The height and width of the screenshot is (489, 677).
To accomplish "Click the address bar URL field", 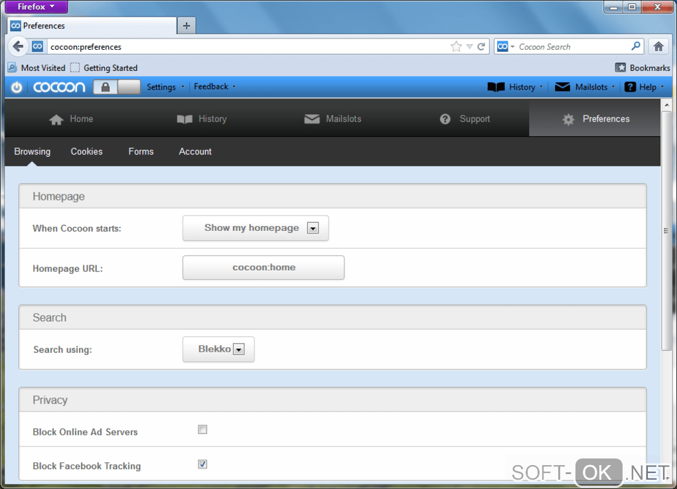I will (x=248, y=46).
